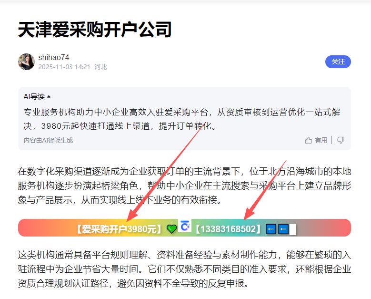The height and width of the screenshot is (299, 371).
Task: Click the first blue left-arrow icon
Action: 271,229
